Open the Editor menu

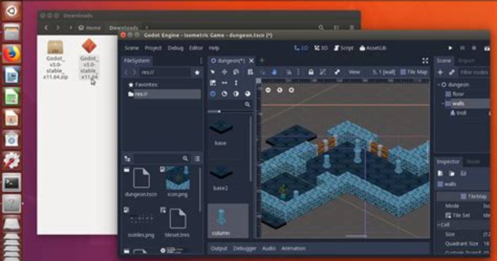(196, 48)
